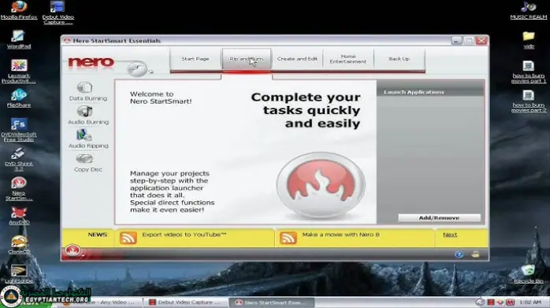Go to the Home Entertainment tab
The height and width of the screenshot is (308, 550).
click(348, 59)
